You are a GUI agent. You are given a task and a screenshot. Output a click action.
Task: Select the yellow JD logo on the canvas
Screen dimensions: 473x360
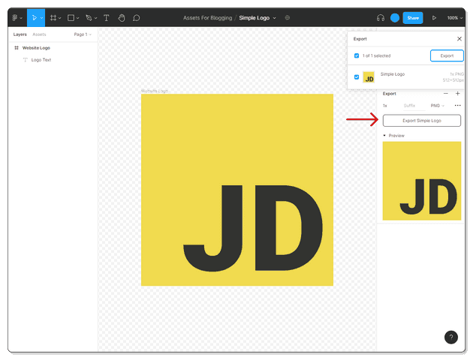237,190
